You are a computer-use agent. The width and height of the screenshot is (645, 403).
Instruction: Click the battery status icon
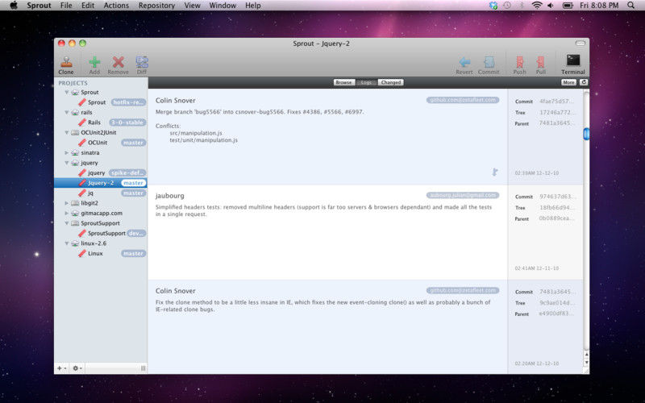coord(568,6)
